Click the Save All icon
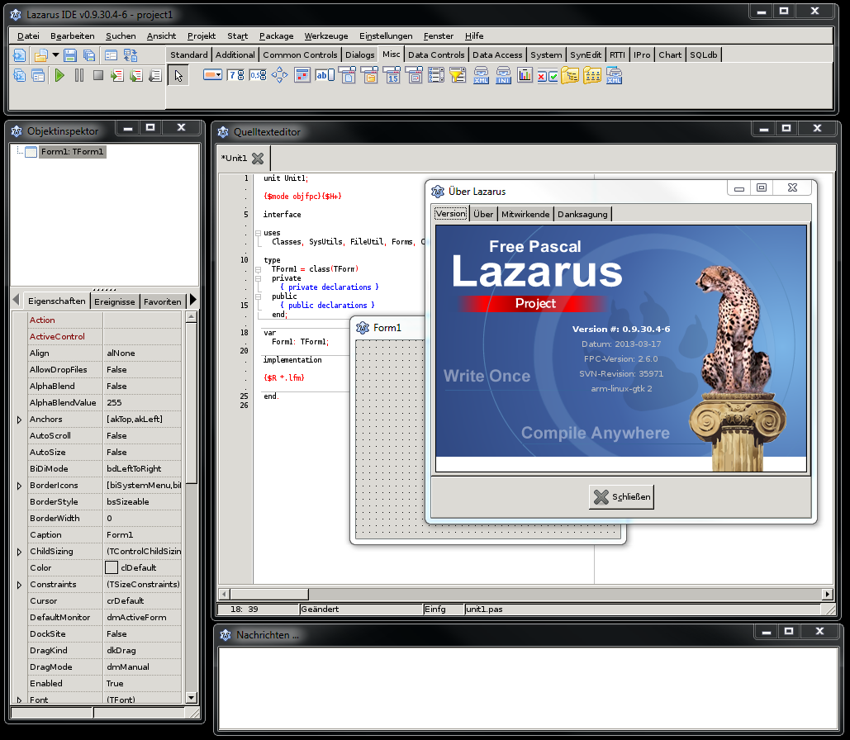Viewport: 850px width, 740px height. pos(89,55)
